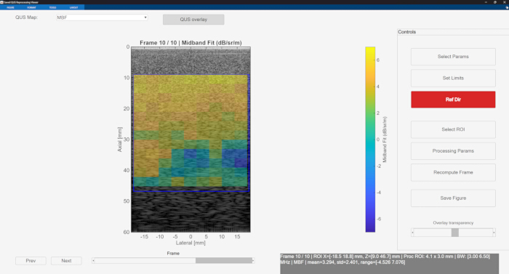Click the Axial [mm] axis label

(x=119, y=140)
